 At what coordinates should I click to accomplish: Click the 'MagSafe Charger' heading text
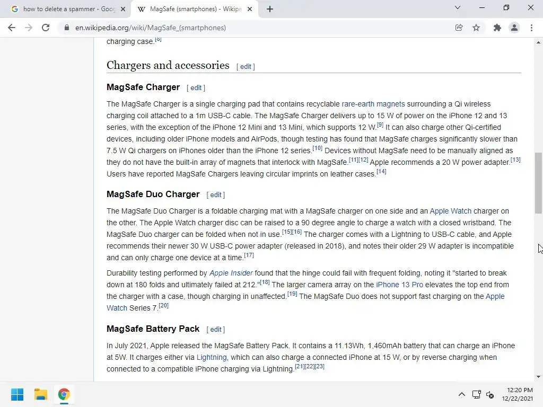click(143, 87)
